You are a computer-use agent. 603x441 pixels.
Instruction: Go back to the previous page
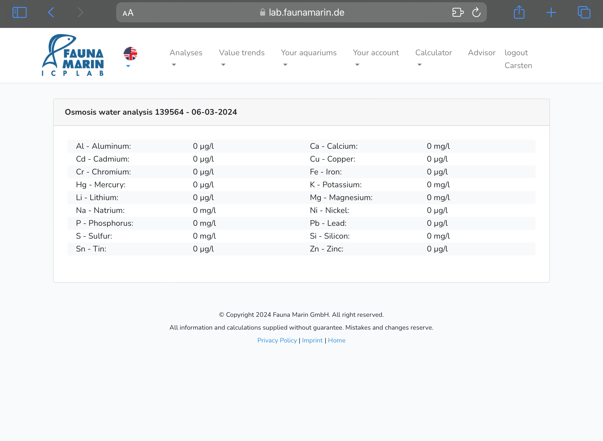coord(51,13)
